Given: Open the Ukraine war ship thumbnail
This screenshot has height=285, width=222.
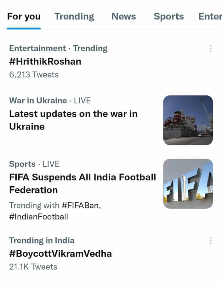Looking at the screenshot, I should coord(188,120).
